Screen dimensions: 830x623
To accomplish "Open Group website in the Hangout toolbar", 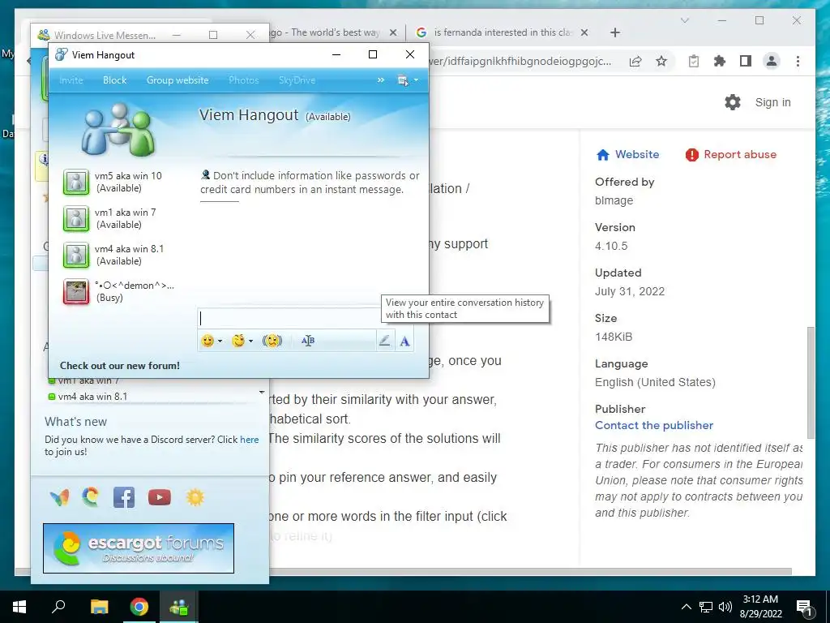I will [178, 80].
